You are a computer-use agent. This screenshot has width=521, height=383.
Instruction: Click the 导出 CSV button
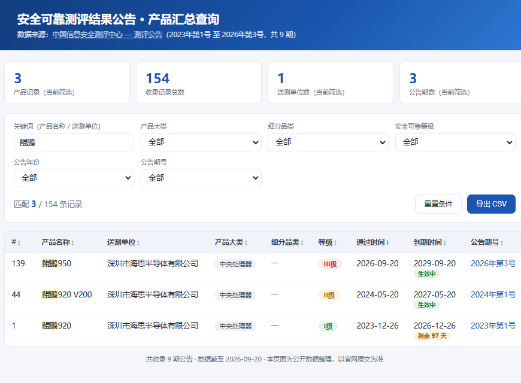[x=491, y=204]
